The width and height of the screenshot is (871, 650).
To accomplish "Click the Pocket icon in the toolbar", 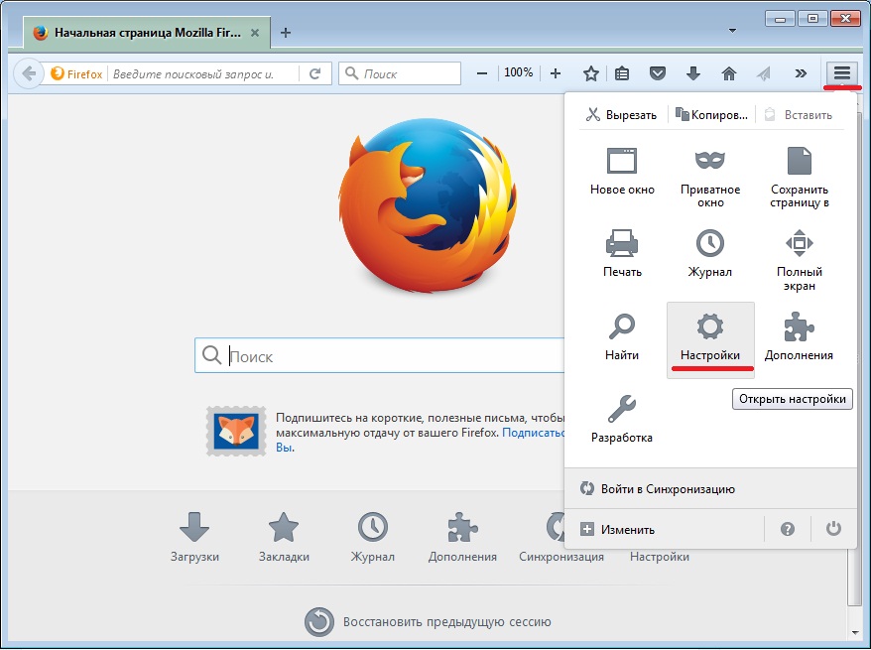I will click(657, 73).
